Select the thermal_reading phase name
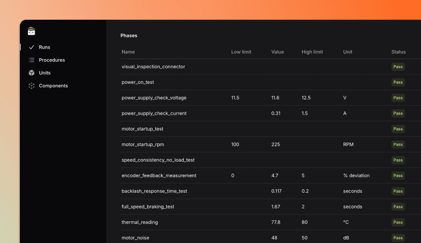The width and height of the screenshot is (421, 243). [139, 222]
